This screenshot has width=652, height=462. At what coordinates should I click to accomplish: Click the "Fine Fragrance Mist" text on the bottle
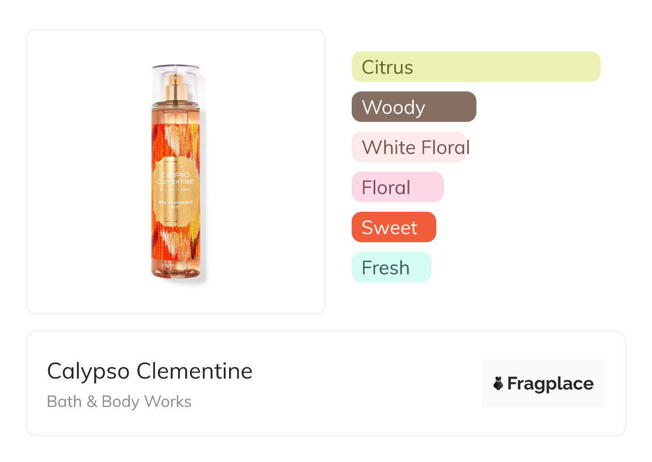click(176, 204)
